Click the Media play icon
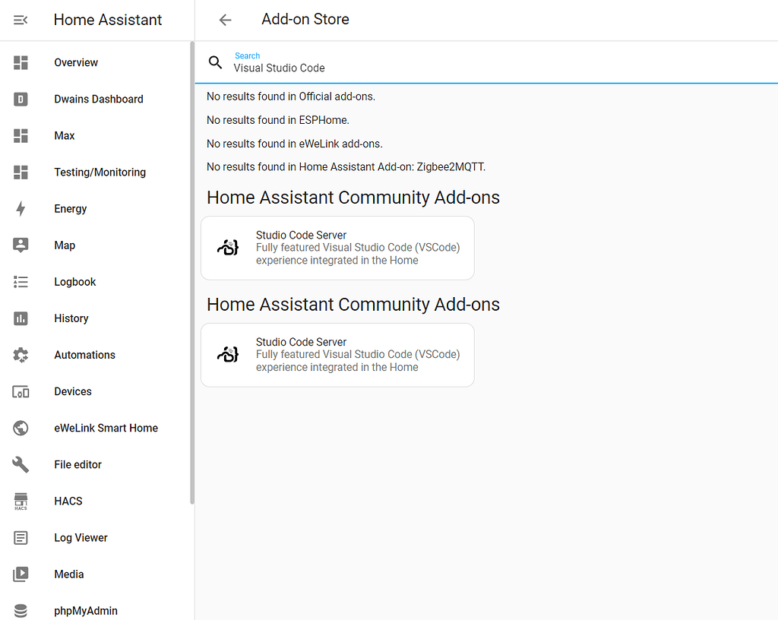778x620 pixels. coord(21,574)
